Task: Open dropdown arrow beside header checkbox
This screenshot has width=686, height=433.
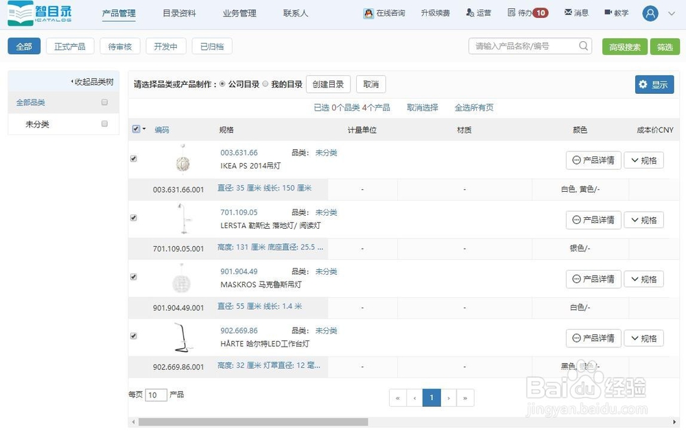Action: (144, 129)
